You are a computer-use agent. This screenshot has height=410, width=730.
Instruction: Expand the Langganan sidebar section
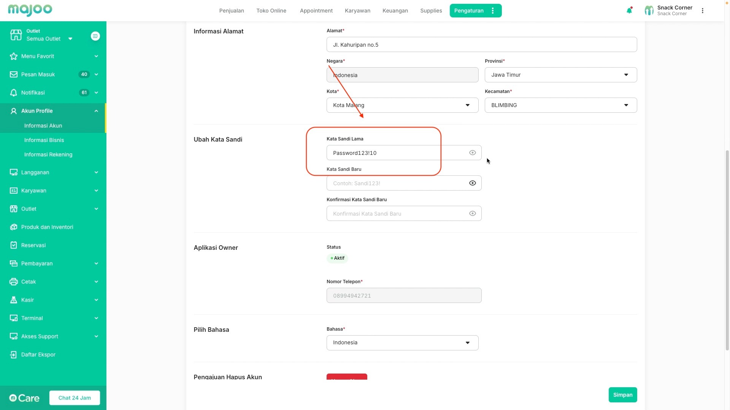53,172
